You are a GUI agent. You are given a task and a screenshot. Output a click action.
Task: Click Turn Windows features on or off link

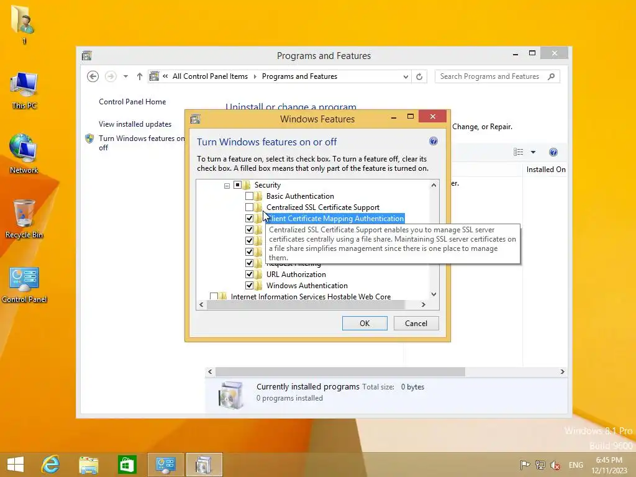(141, 143)
